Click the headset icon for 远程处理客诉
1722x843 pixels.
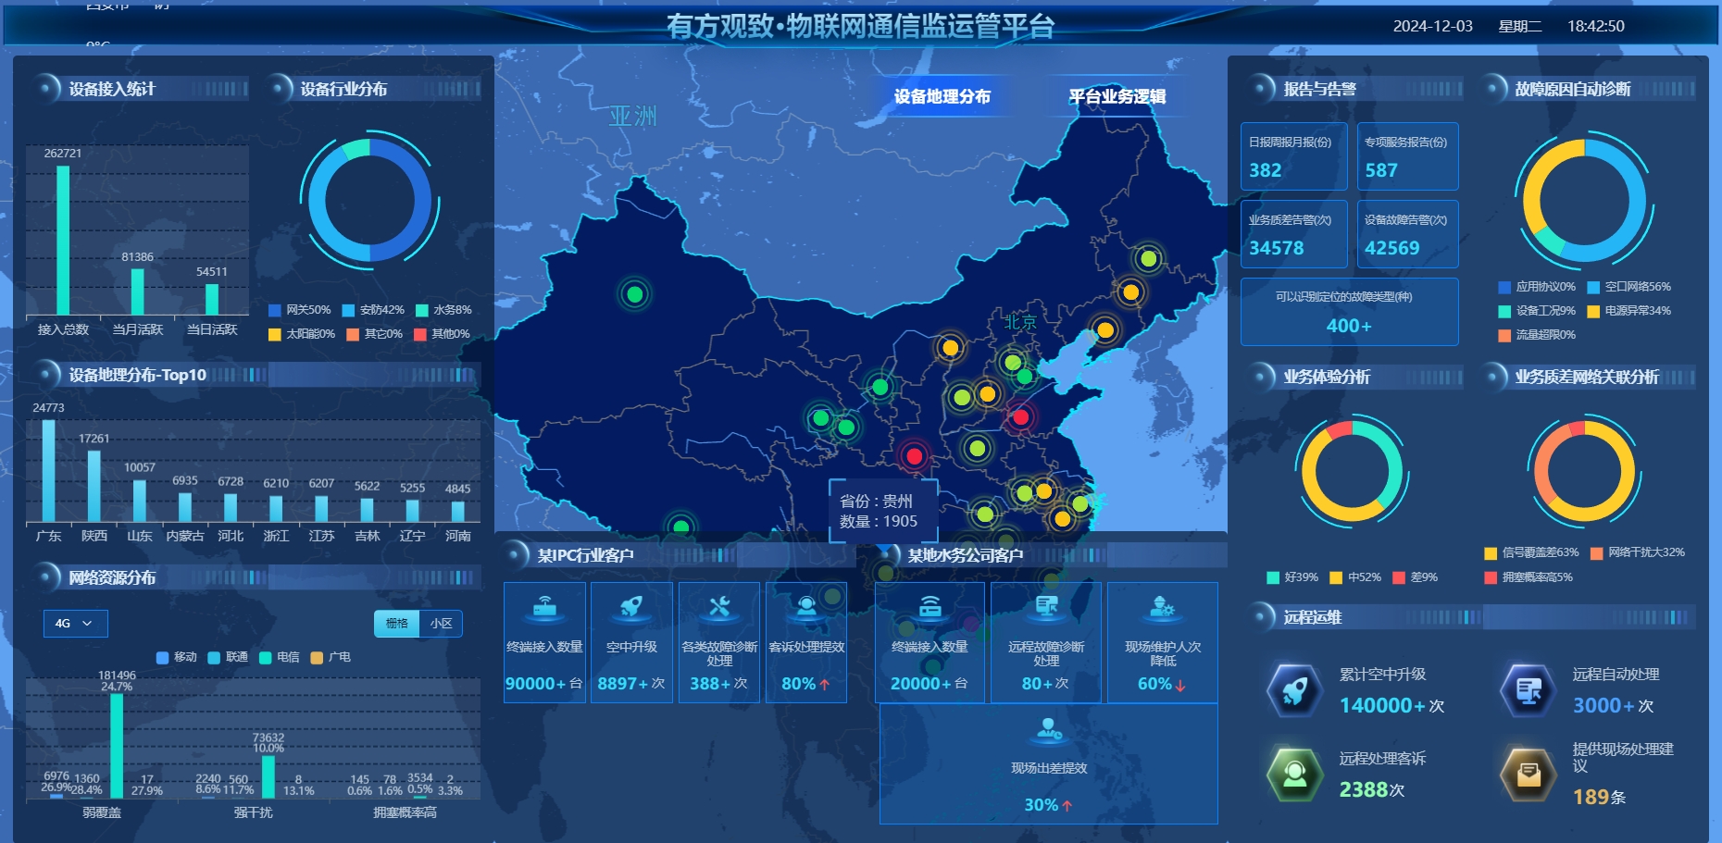coord(1295,774)
